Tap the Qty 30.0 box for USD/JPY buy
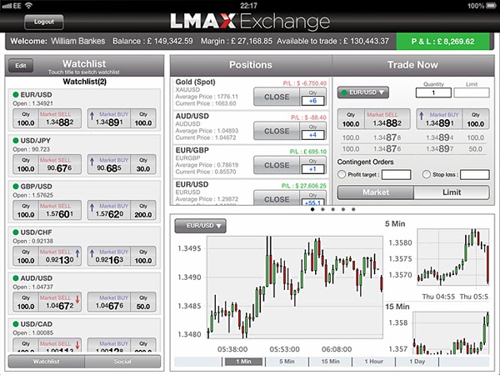Image resolution: width=500 pixels, height=375 pixels. point(143,164)
